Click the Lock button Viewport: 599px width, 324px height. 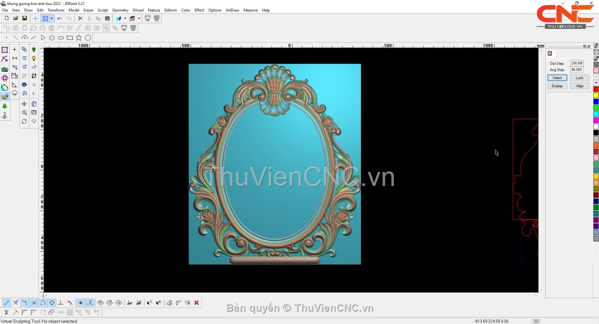[579, 78]
